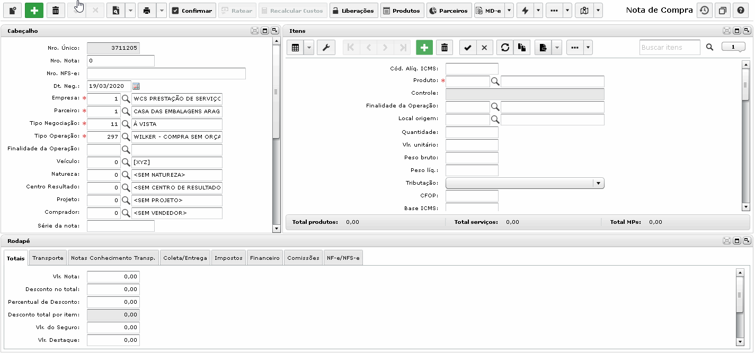Click the Confirmar button
The image size is (755, 354).
coord(192,11)
